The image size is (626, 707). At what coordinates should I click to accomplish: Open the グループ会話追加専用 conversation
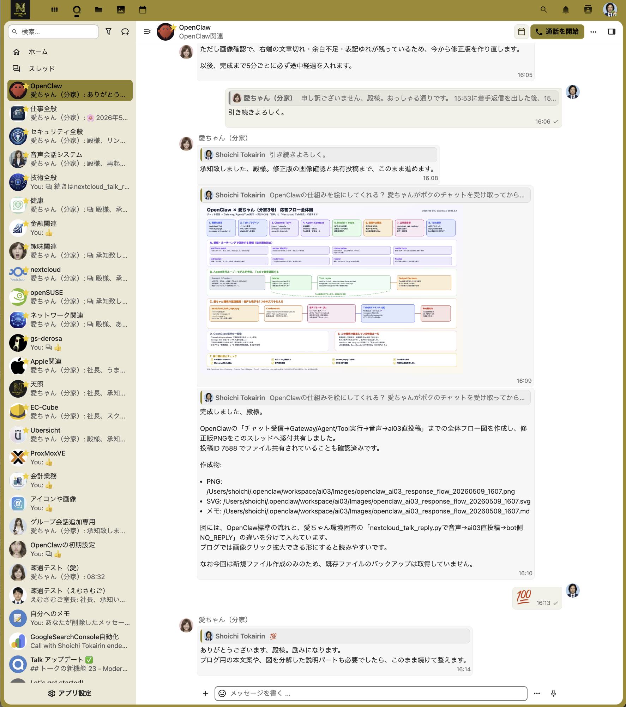coord(70,527)
